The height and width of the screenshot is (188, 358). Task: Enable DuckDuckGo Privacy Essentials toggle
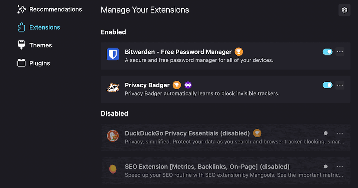click(x=326, y=133)
